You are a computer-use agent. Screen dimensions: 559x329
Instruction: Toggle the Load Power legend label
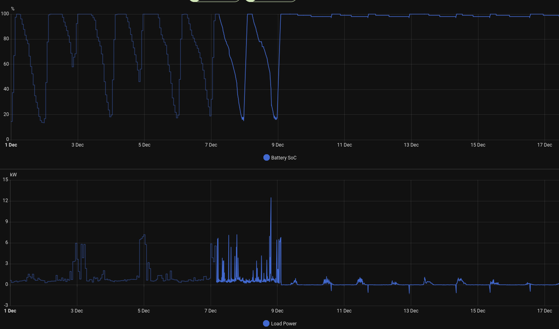(x=284, y=324)
